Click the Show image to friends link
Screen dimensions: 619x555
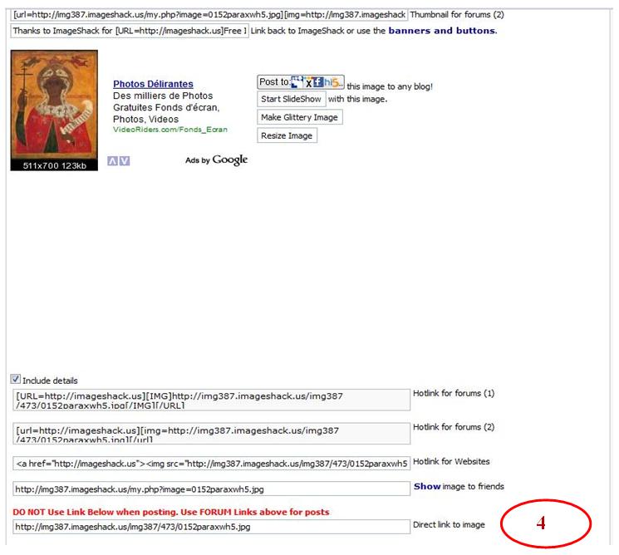(427, 487)
